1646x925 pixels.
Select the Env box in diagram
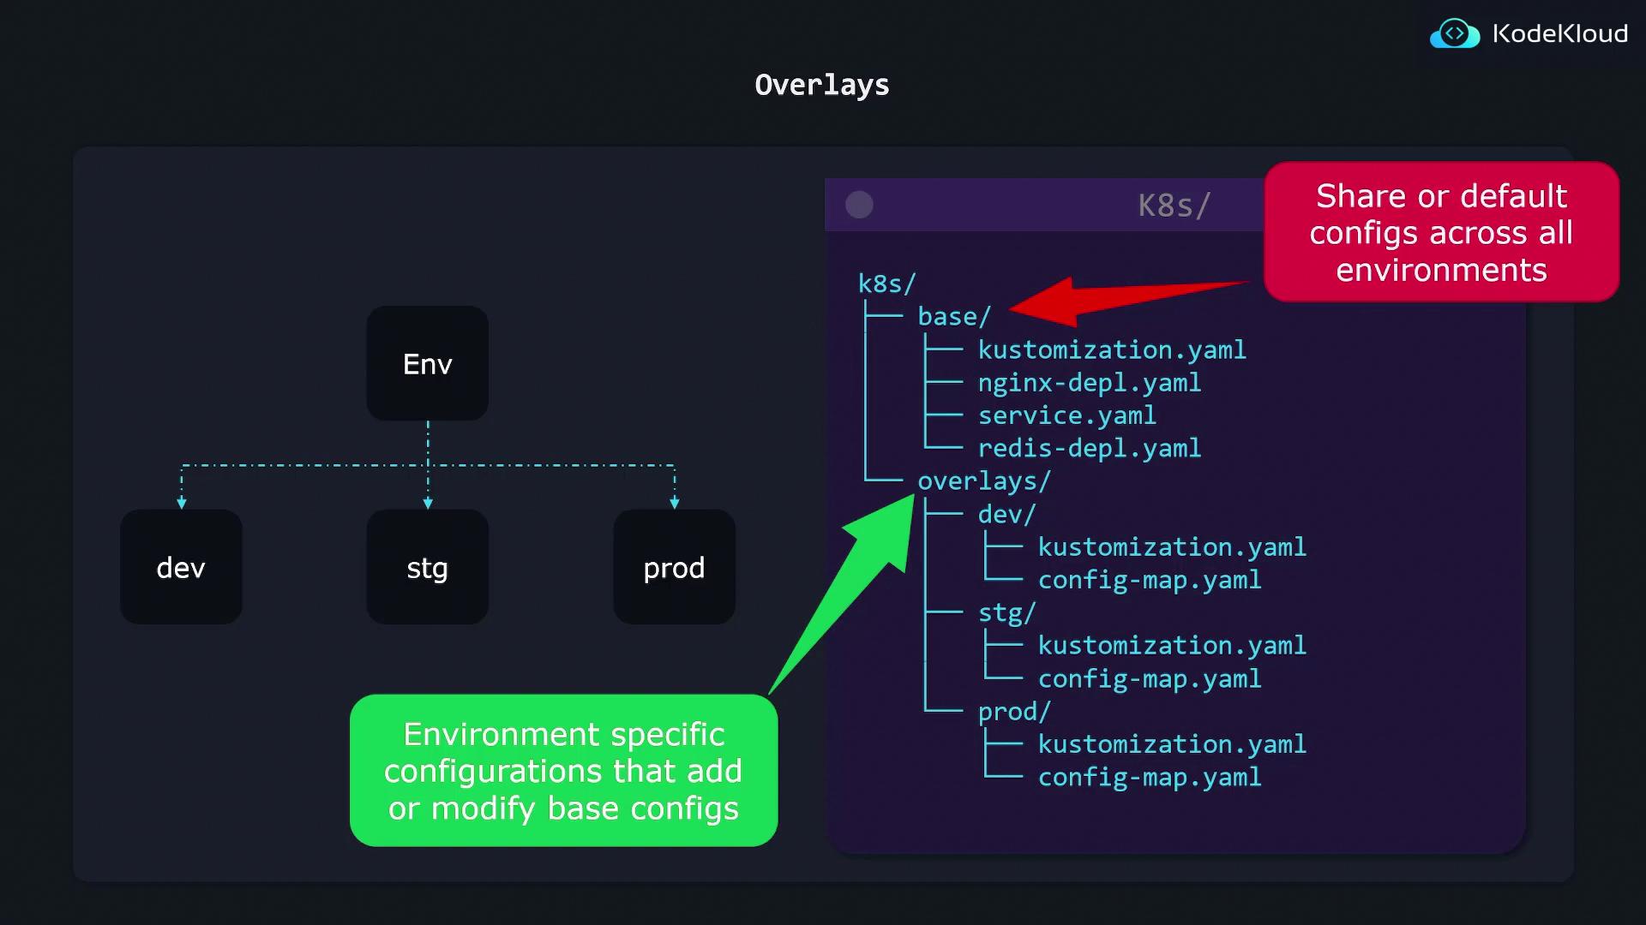click(x=427, y=363)
